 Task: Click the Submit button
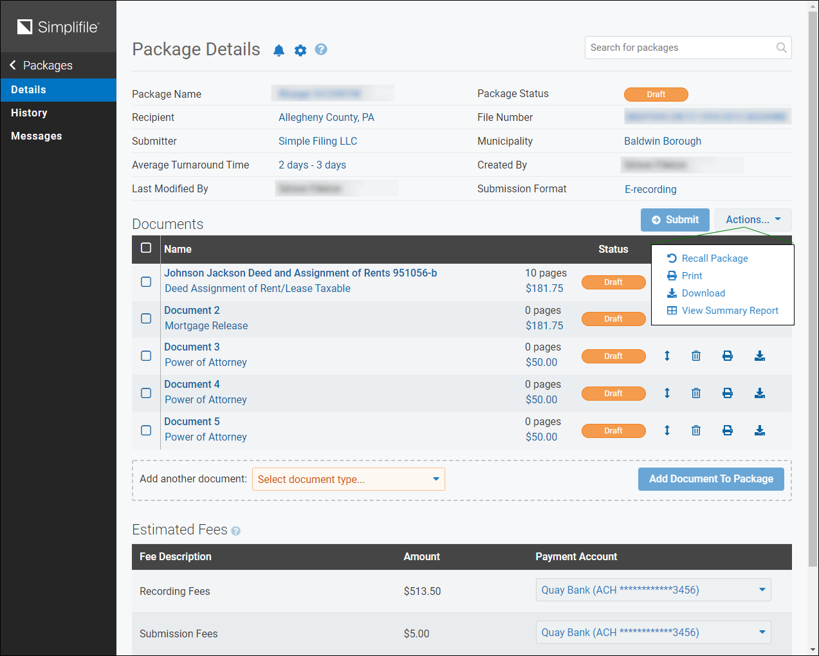coord(675,220)
